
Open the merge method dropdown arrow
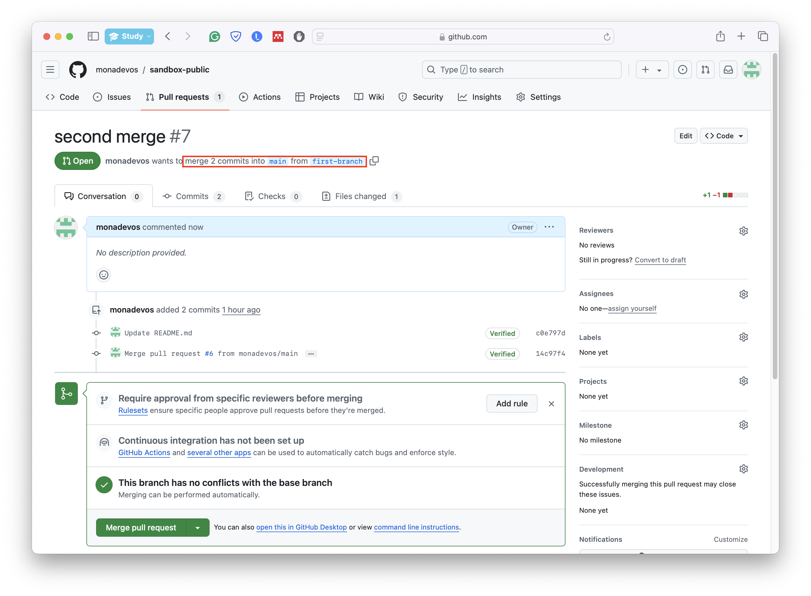pyautogui.click(x=198, y=528)
